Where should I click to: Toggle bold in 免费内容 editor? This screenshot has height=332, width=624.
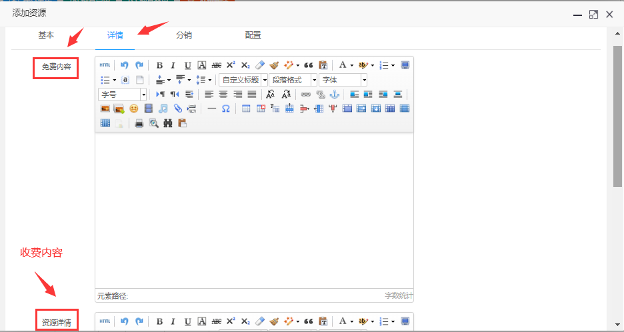[x=159, y=65]
